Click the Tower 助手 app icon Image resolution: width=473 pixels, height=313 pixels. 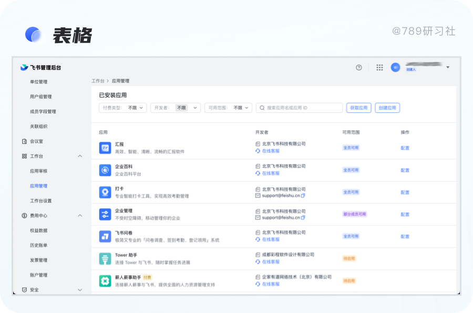(105, 258)
